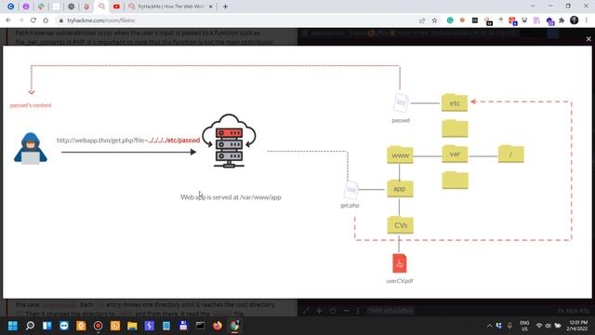Image resolution: width=595 pixels, height=335 pixels.
Task: Click 'Web app is served at /var/www/app' text
Action: (x=231, y=197)
